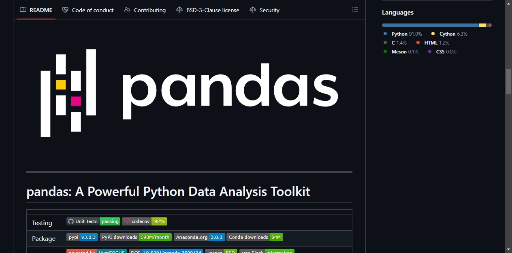The height and width of the screenshot is (253, 512).
Task: Open the BSD-3-Clause license tab
Action: coord(208,10)
